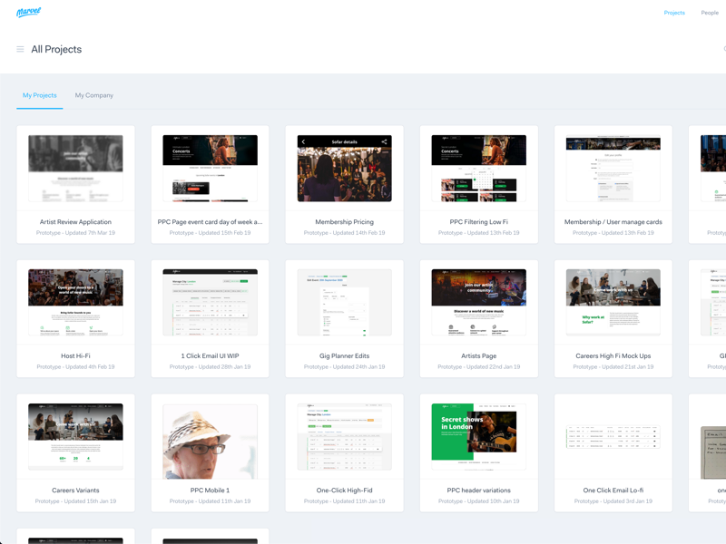
Task: Click the 'Gig Planner Edits' title
Action: click(x=345, y=355)
